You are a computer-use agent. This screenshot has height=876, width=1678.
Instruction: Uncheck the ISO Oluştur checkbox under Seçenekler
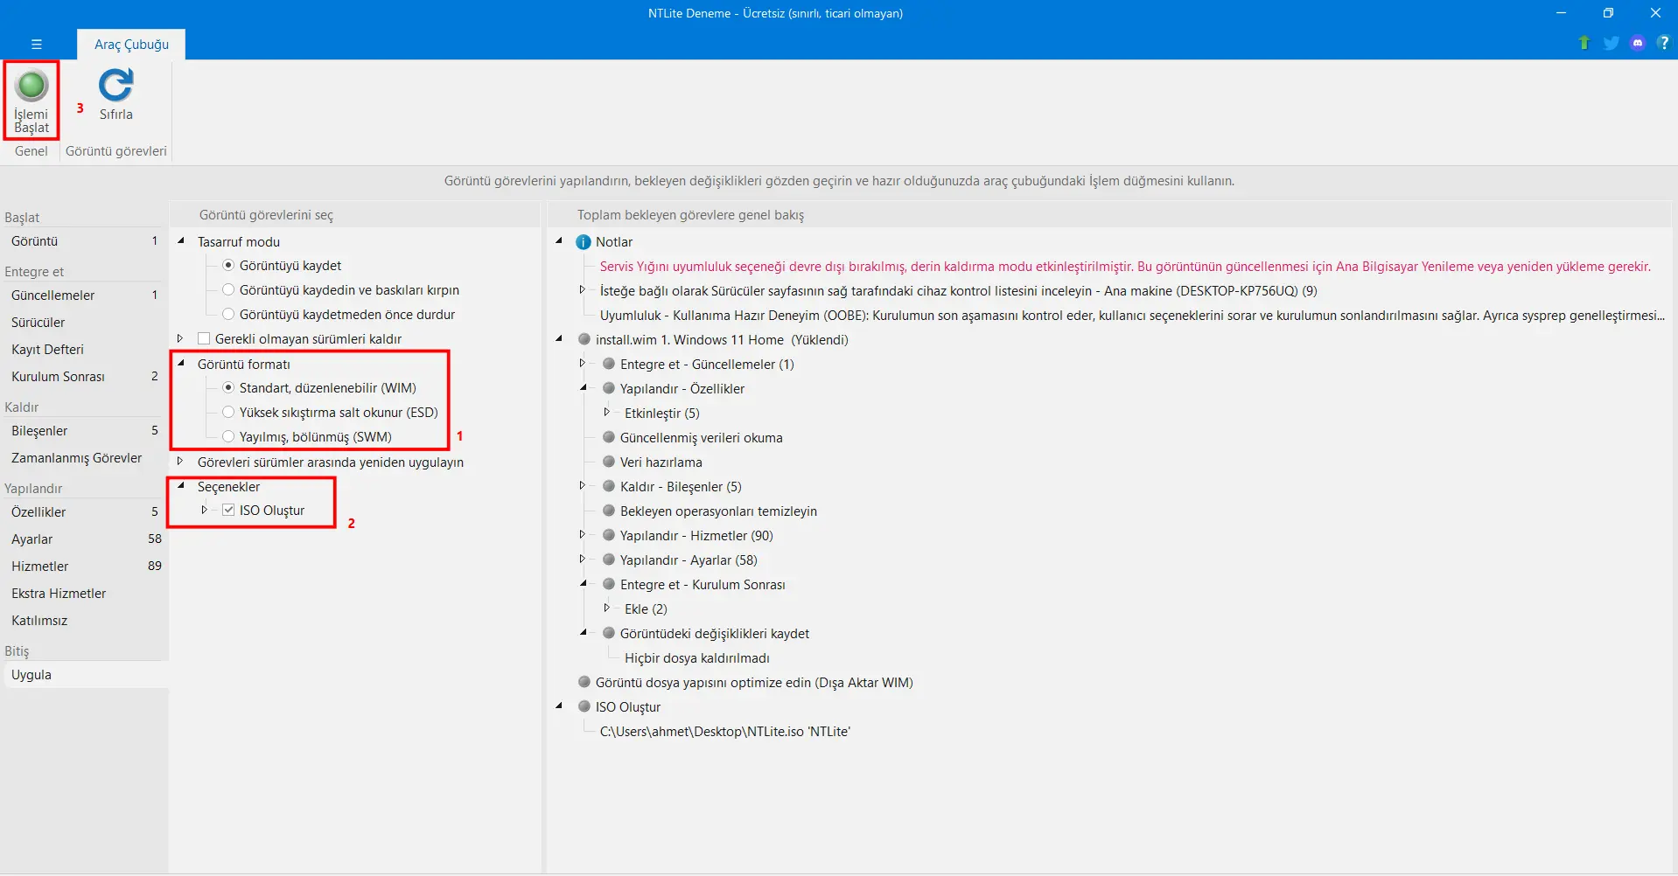228,510
